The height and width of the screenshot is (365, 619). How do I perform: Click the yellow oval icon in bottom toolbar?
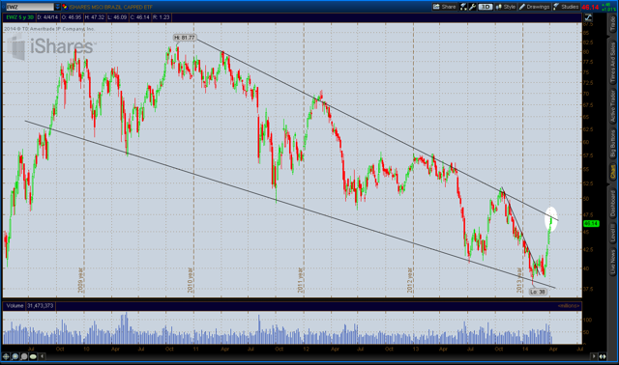click(33, 356)
